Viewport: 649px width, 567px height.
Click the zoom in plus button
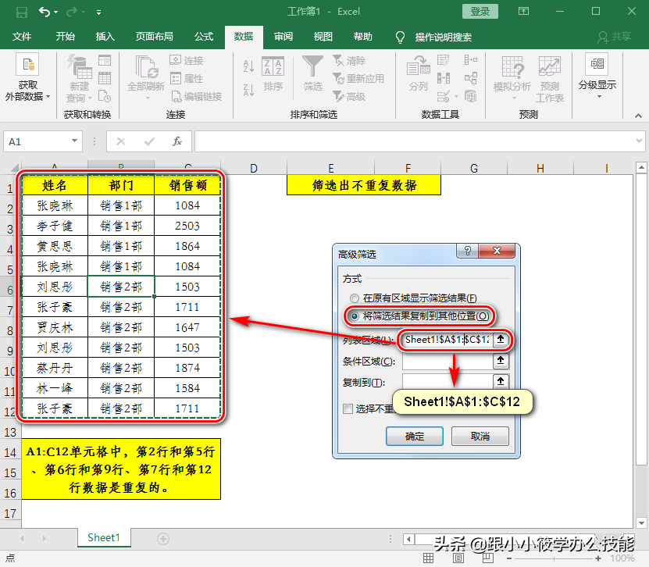598,558
